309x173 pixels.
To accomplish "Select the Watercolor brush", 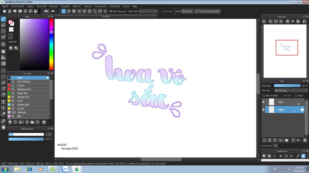I will [28, 105].
